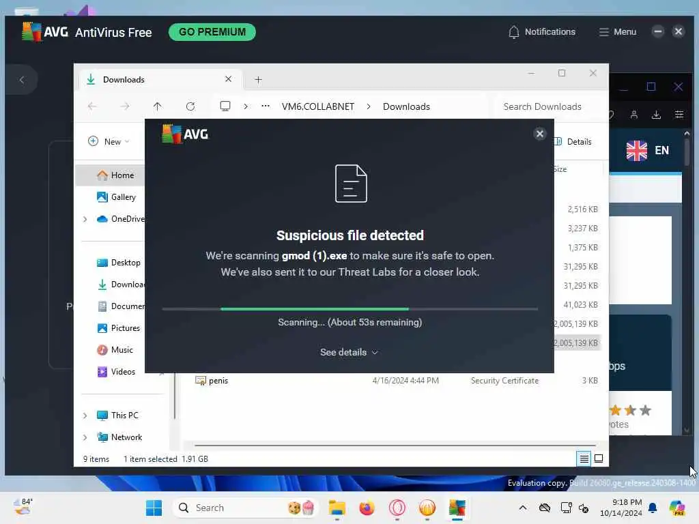Viewport: 699px width, 524px height.
Task: Open Pictures quick access folder
Action: [x=119, y=328]
